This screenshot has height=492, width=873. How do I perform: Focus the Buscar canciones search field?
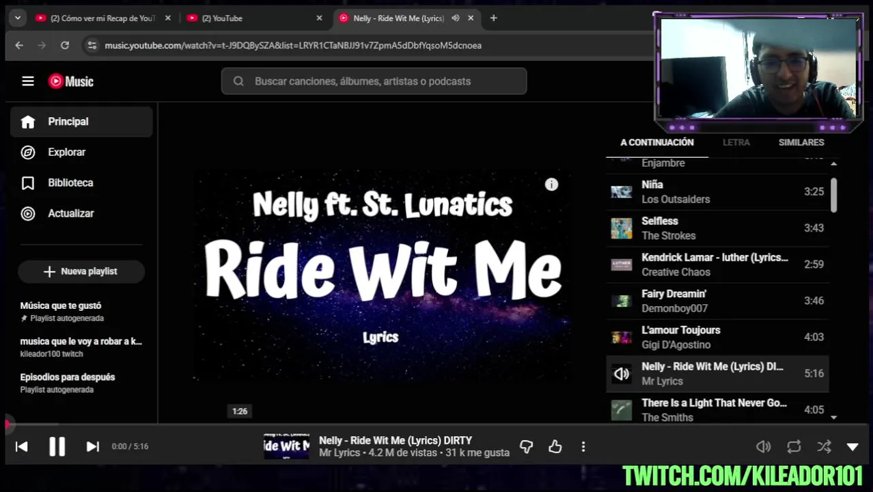[374, 81]
